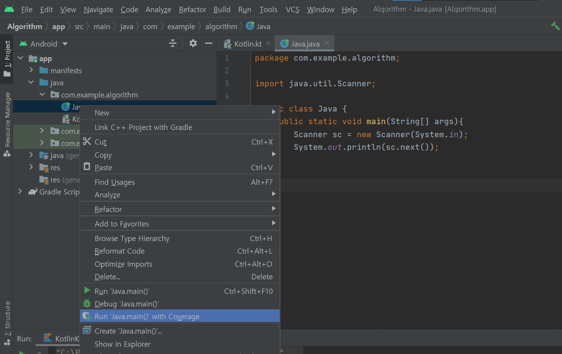Collapse the com.example.algorithm package
Viewport: 562px width, 354px height.
42,94
